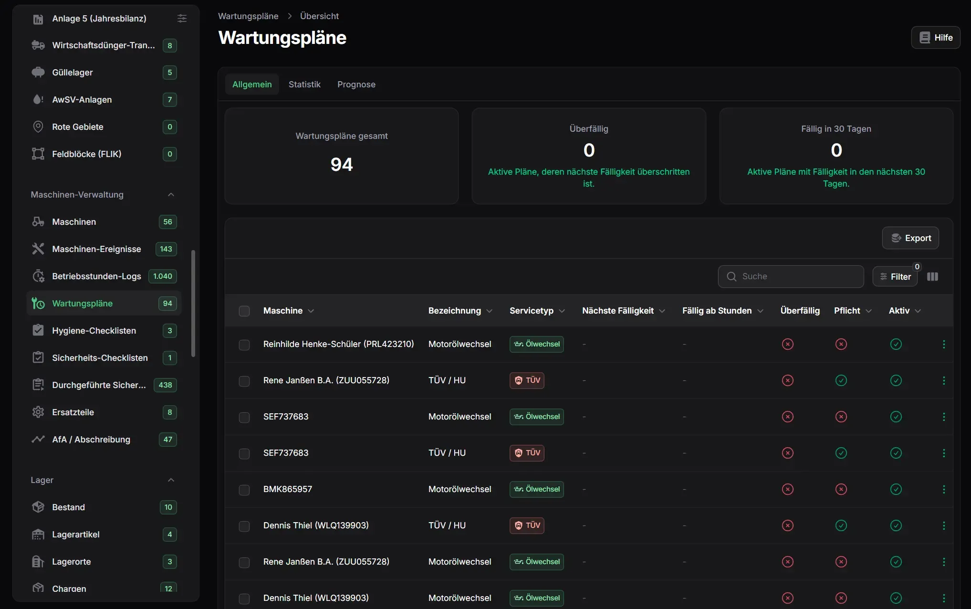Viewport: 971px width, 609px height.
Task: Click the Maschinen tractor icon
Action: (38, 222)
